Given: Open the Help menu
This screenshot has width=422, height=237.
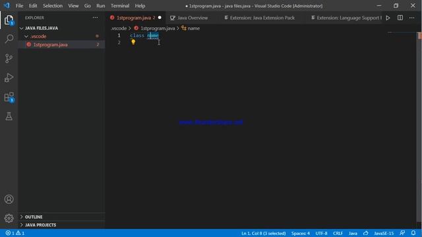Looking at the screenshot, I should [x=140, y=6].
